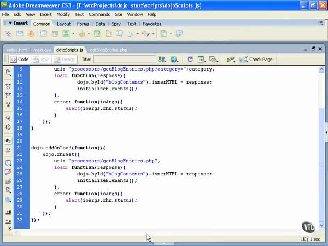The width and height of the screenshot is (328, 246).
Task: Switch to the getBlogEntries.php document tab
Action: [108, 50]
